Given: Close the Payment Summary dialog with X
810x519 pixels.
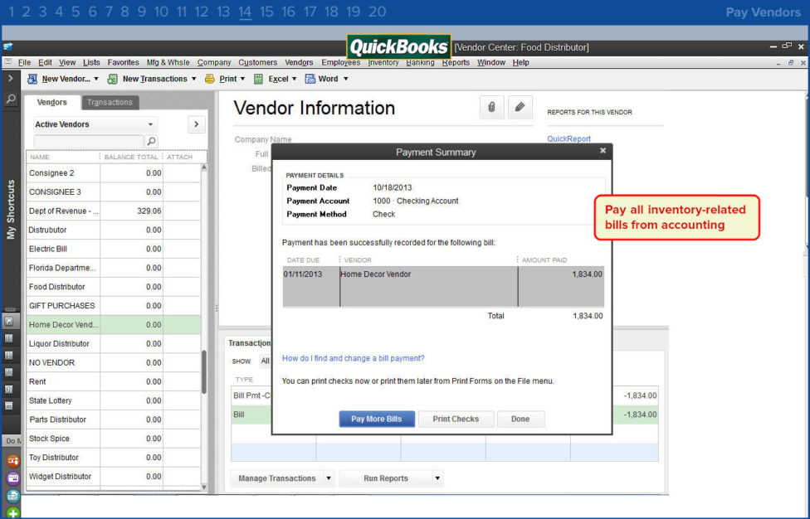Looking at the screenshot, I should click(603, 151).
